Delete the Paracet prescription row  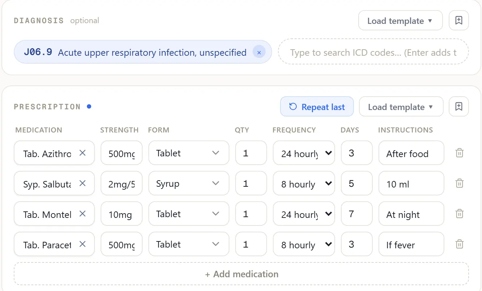(459, 244)
